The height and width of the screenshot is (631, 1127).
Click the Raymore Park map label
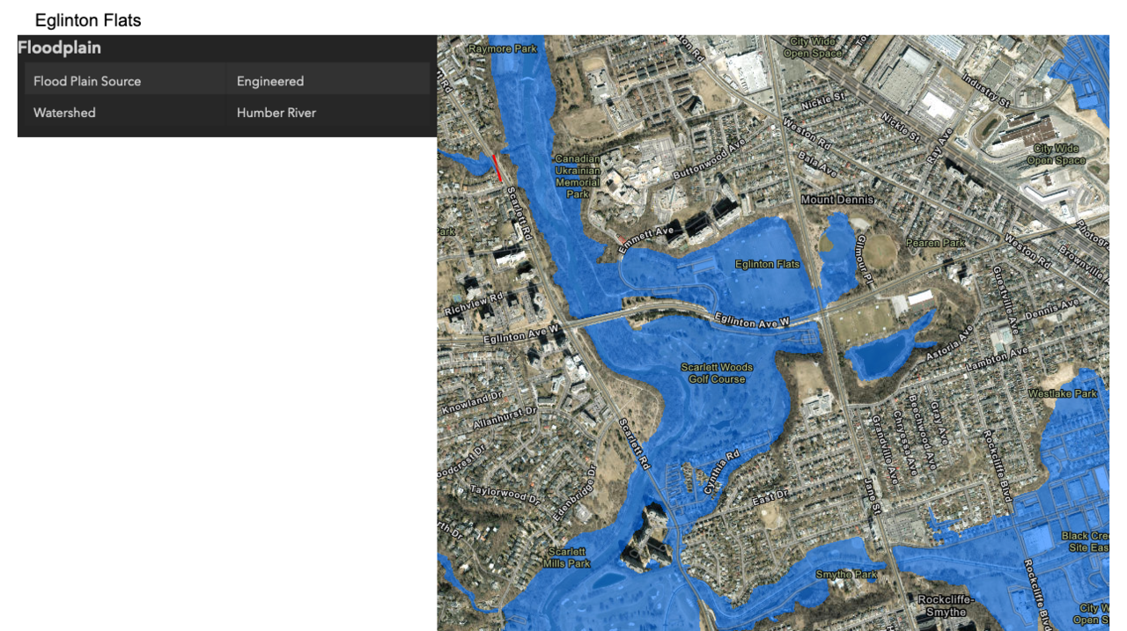tap(503, 49)
